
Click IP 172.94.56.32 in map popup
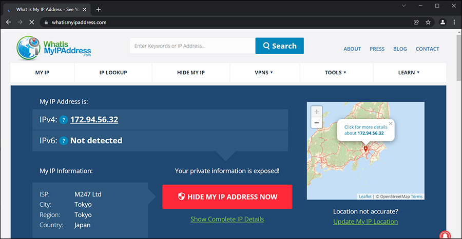[370, 133]
